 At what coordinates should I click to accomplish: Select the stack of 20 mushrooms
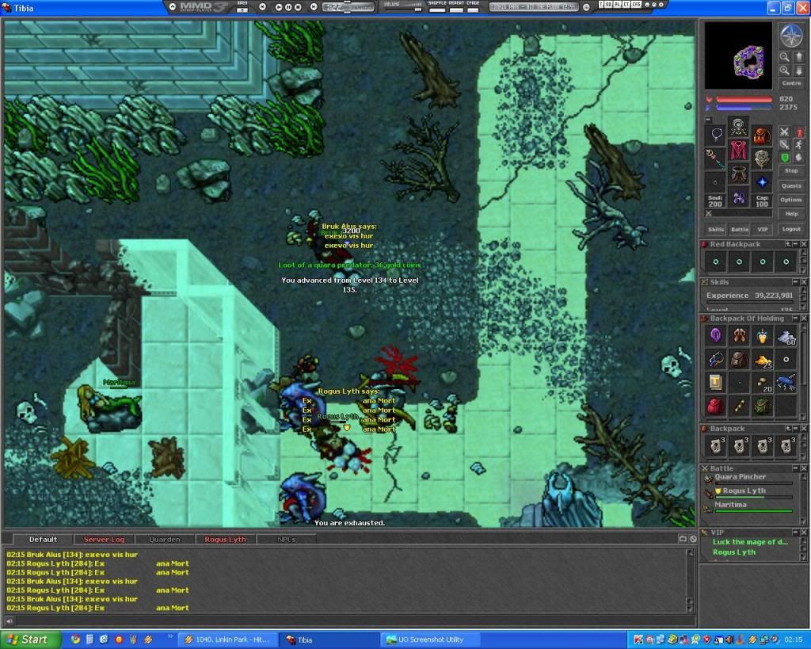763,383
